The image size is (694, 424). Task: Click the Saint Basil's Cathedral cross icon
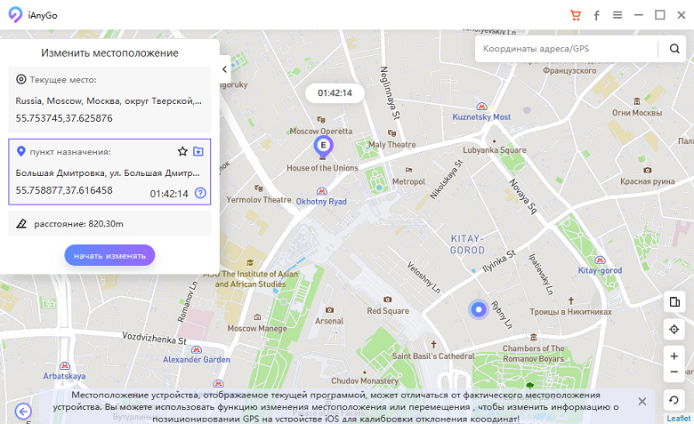[434, 344]
